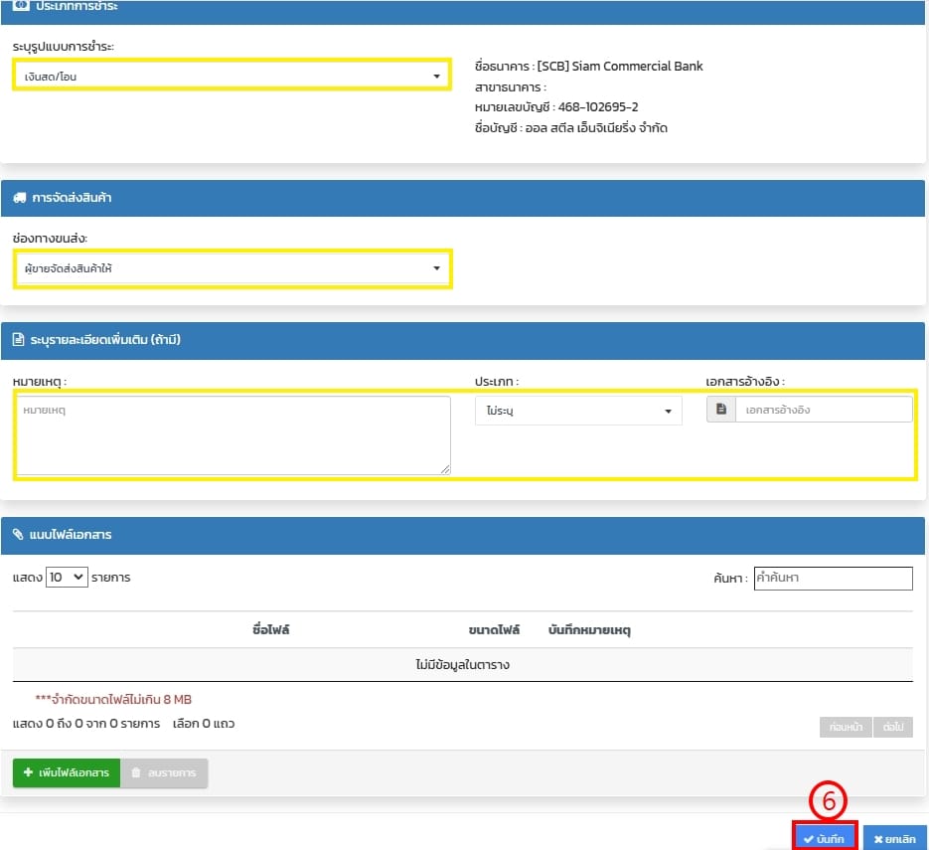Click the ยกเลิก cancel button
Image resolution: width=929 pixels, height=850 pixels.
click(894, 839)
